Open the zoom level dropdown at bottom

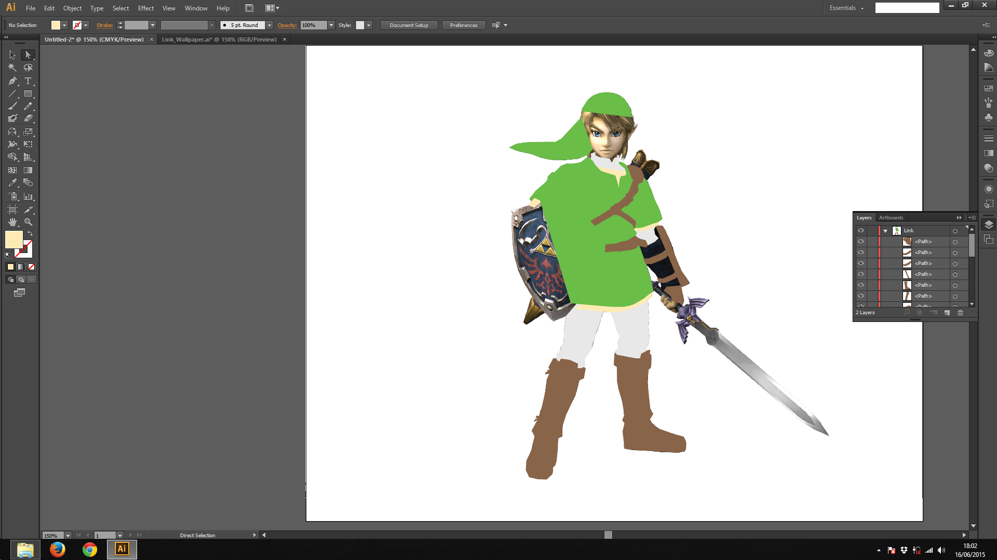click(x=68, y=536)
